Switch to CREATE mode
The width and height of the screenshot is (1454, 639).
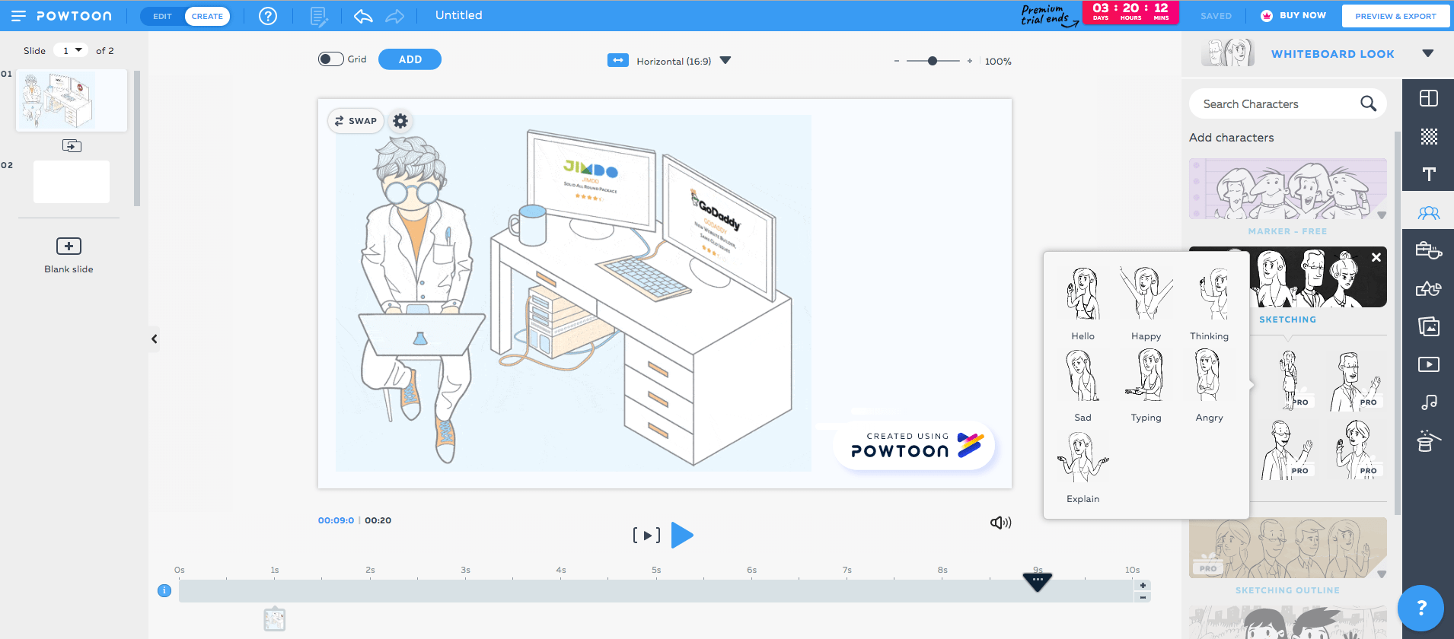point(207,16)
